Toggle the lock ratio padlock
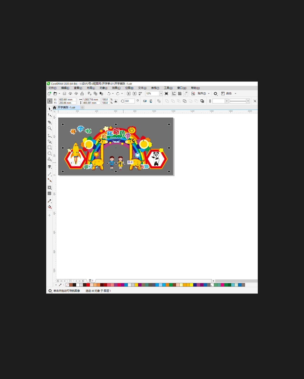 [116, 101]
